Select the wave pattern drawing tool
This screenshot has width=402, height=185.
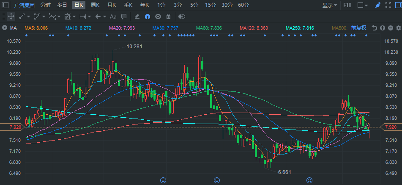52,17
